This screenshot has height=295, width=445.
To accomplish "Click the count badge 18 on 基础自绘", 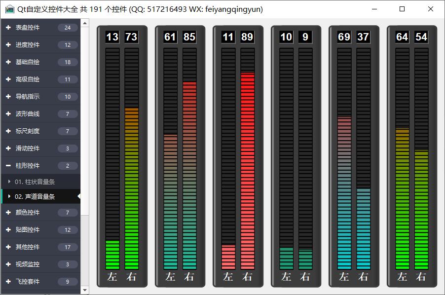I will [68, 62].
